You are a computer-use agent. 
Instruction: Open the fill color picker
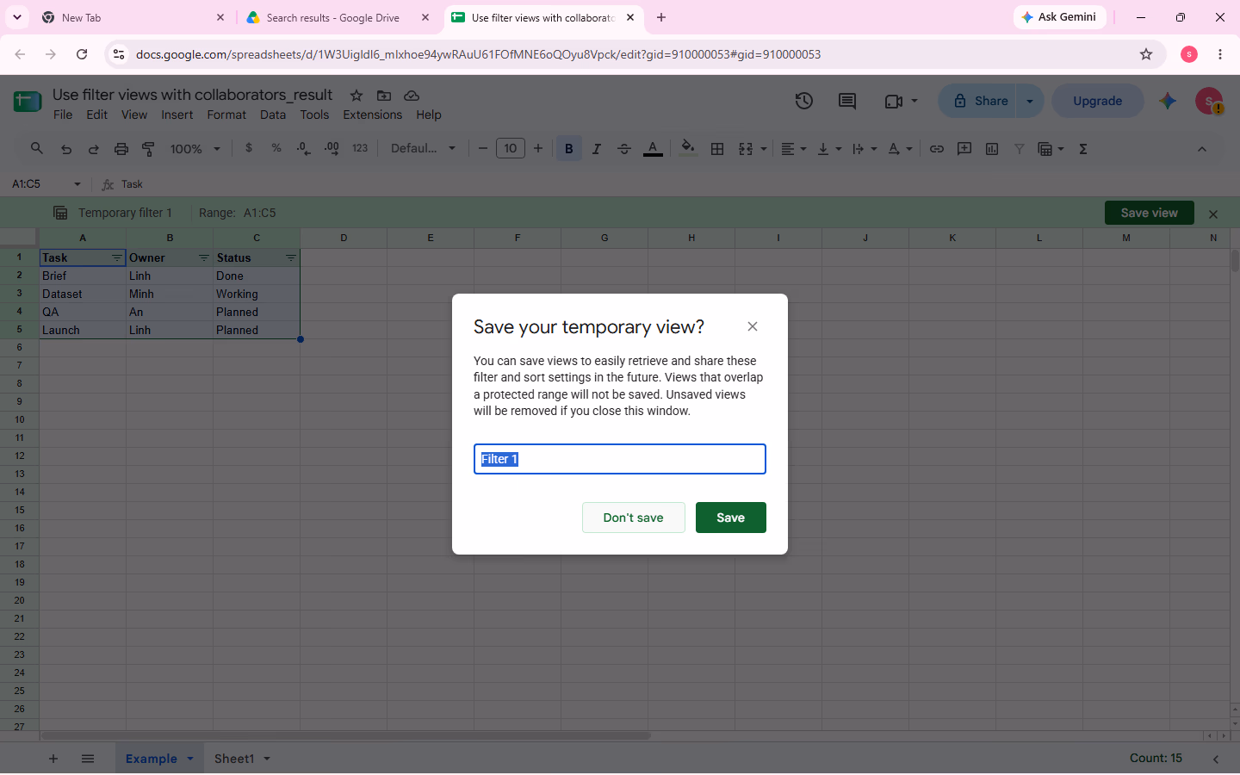[687, 148]
